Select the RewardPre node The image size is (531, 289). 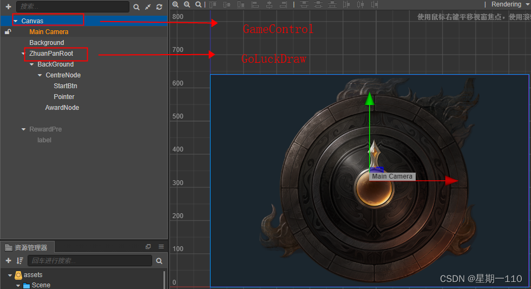(45, 129)
